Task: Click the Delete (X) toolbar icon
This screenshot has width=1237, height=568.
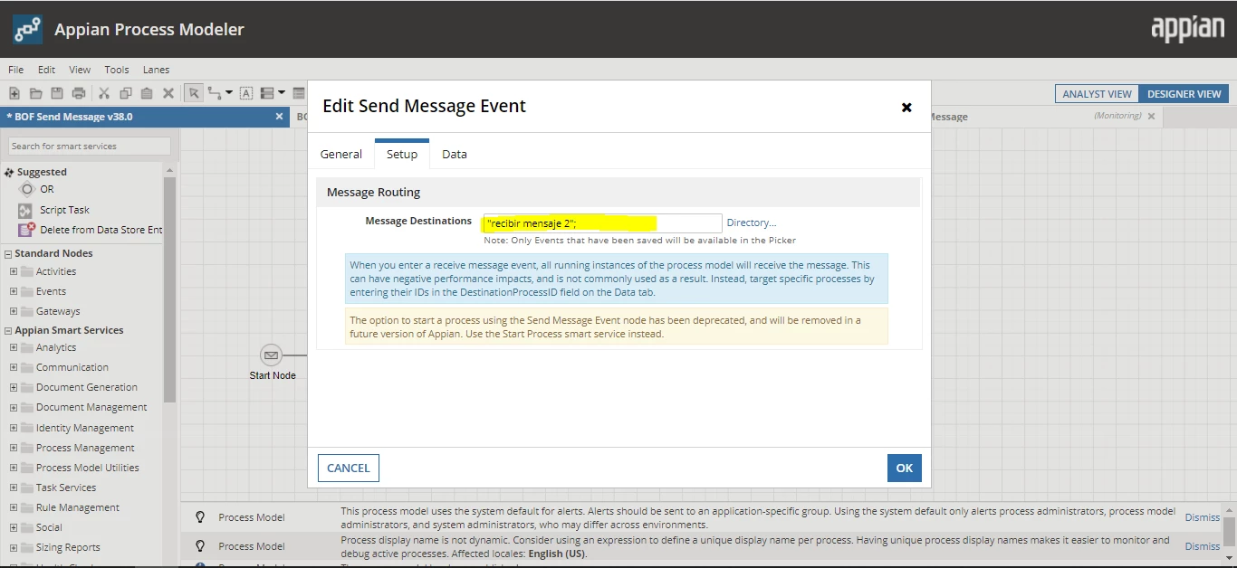Action: 168,93
